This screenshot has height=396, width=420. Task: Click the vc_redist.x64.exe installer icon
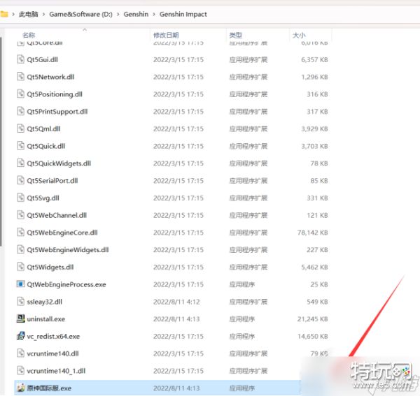[x=20, y=336]
